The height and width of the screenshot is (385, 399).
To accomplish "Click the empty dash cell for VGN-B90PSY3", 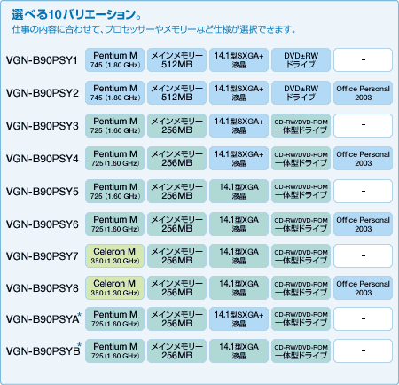I will point(363,126).
